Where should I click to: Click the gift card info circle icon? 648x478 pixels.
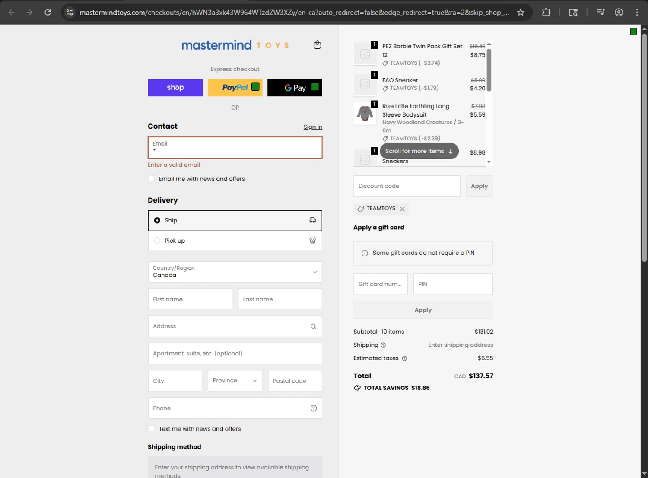365,253
